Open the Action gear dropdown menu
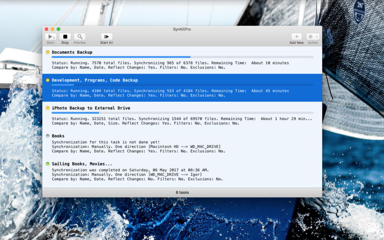The height and width of the screenshot is (240, 384). 313,36
